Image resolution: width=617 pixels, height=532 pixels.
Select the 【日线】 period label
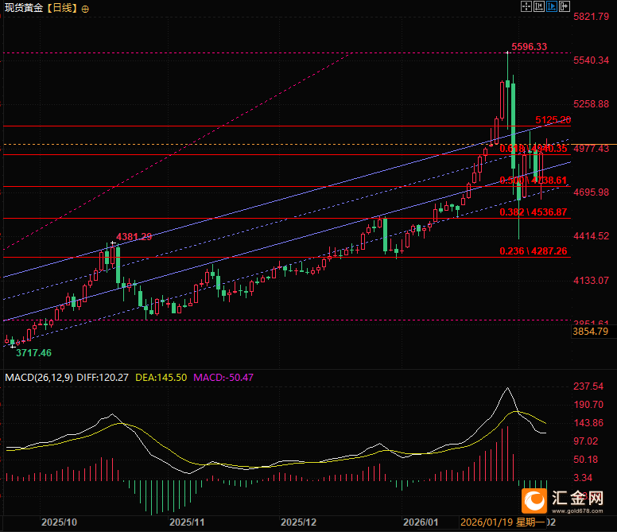click(62, 8)
